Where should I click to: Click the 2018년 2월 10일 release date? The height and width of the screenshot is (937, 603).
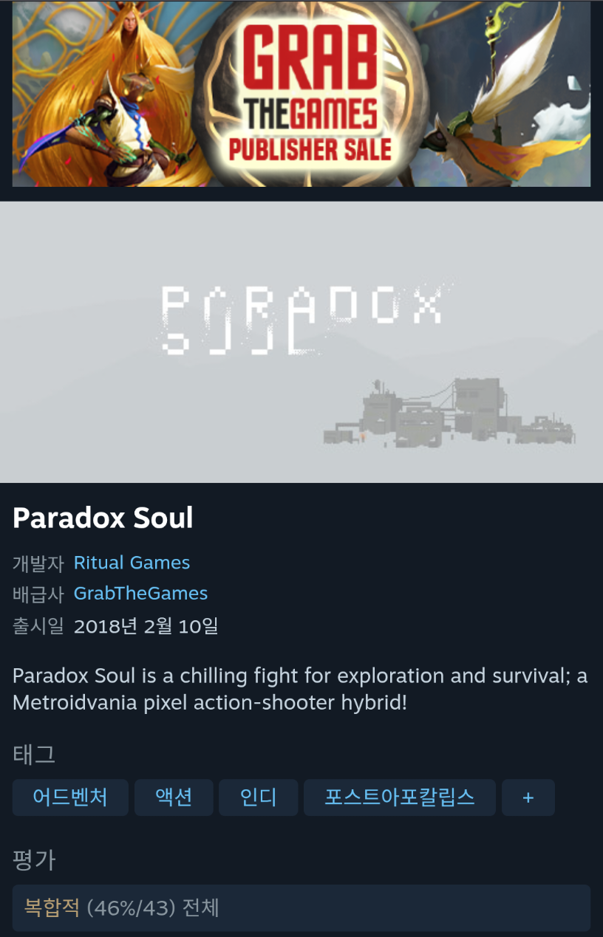coord(146,627)
